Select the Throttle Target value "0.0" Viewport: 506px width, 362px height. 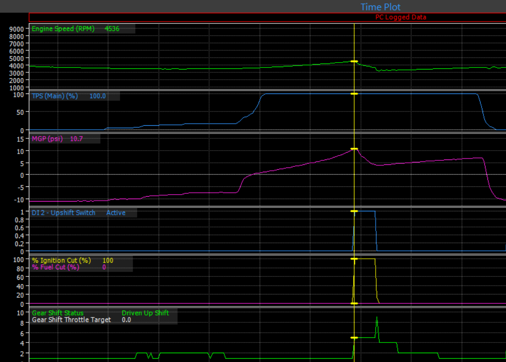126,320
